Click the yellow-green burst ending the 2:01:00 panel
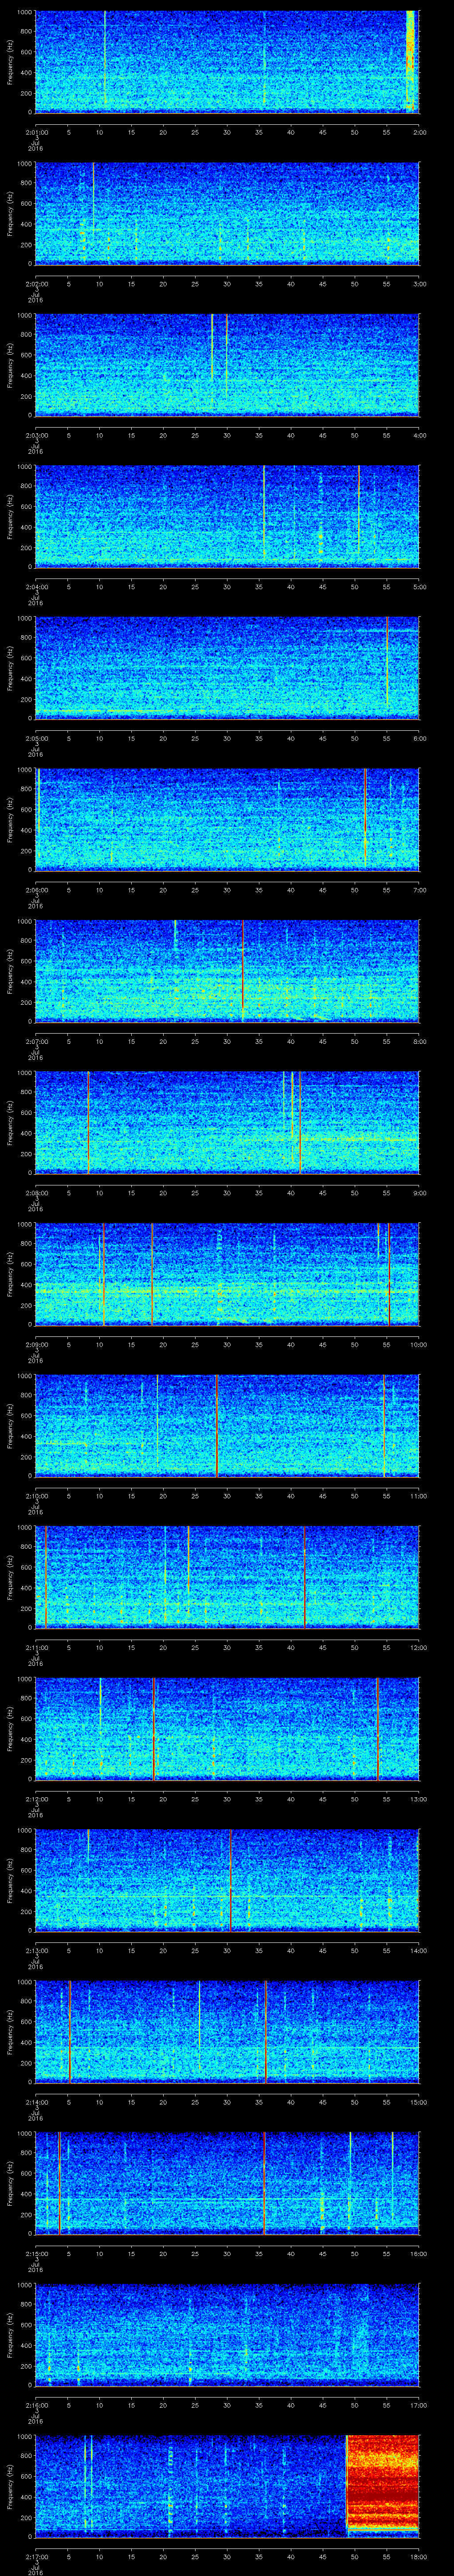454x2576 pixels. coord(411,60)
